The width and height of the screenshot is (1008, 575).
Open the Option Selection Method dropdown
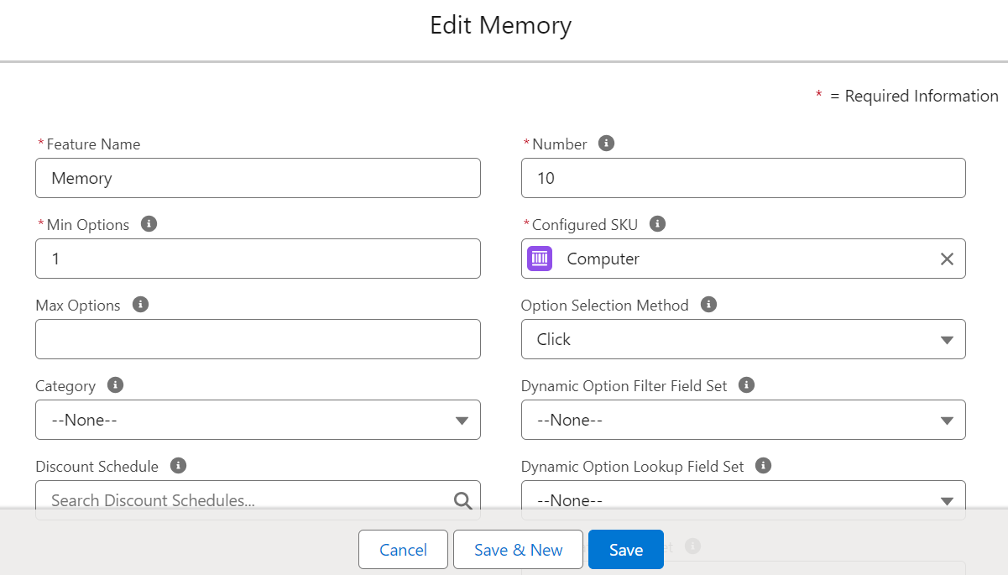point(743,339)
